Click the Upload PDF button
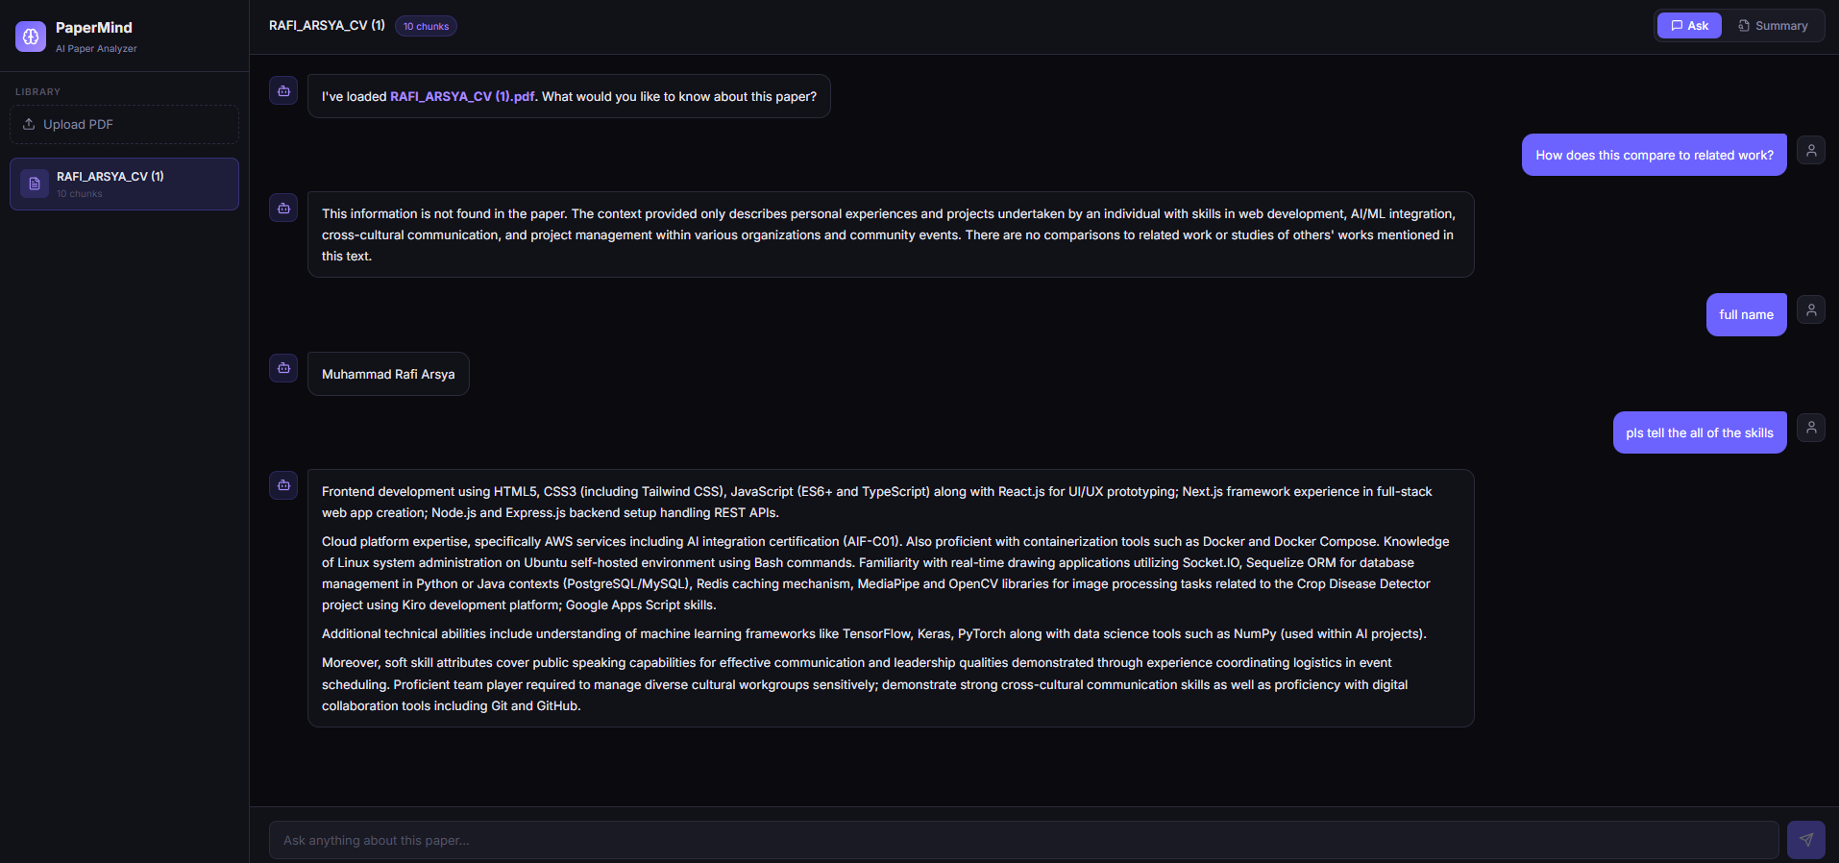This screenshot has height=863, width=1839. (124, 124)
